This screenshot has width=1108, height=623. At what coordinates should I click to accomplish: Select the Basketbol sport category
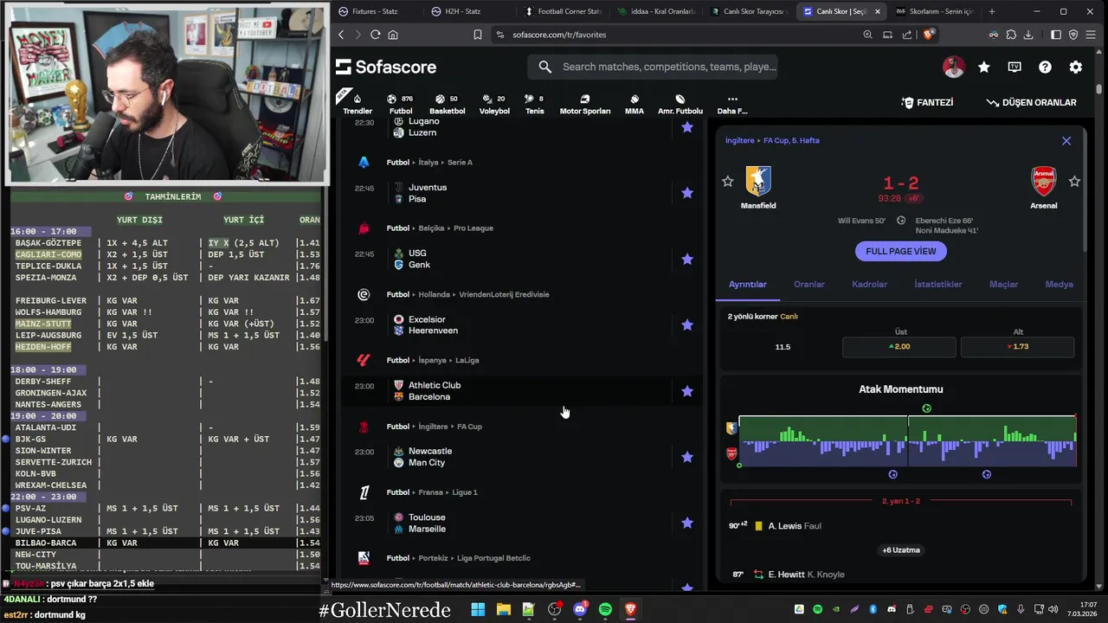coord(448,104)
